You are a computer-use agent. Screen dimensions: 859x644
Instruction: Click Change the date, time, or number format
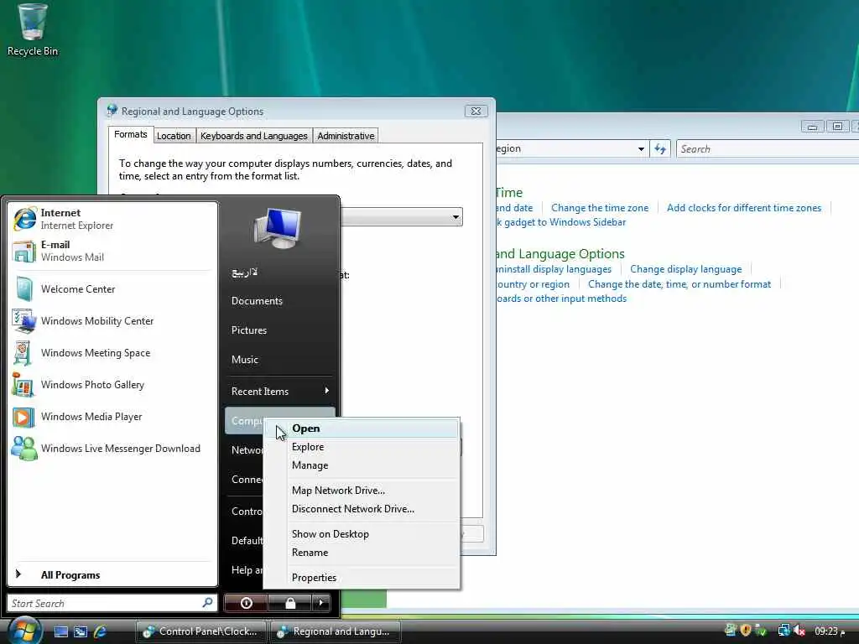(679, 284)
